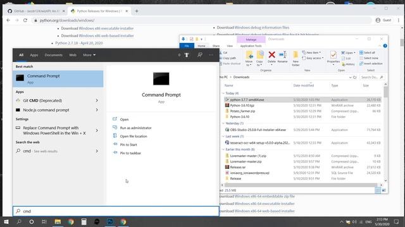
Task: Open Calculator from the taskbar
Action: [x=84, y=221]
